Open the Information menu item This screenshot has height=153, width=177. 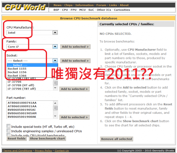tap(84, 5)
